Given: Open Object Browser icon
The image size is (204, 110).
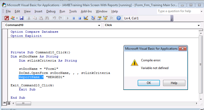Looking at the screenshot, I should [x=105, y=18].
